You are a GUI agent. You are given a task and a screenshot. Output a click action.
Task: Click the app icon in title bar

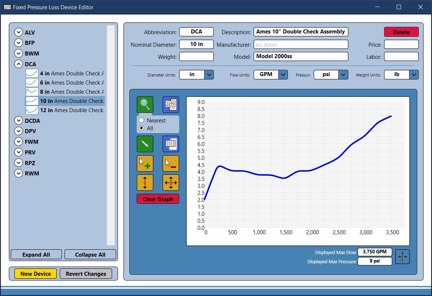[x=7, y=7]
